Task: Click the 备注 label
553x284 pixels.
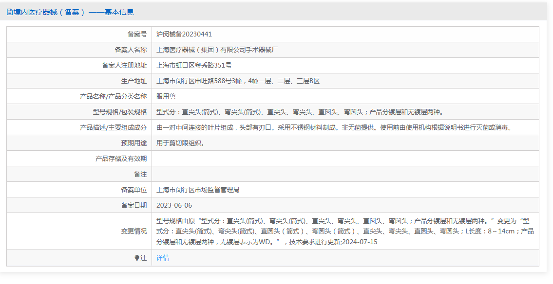Action: pyautogui.click(x=140, y=174)
